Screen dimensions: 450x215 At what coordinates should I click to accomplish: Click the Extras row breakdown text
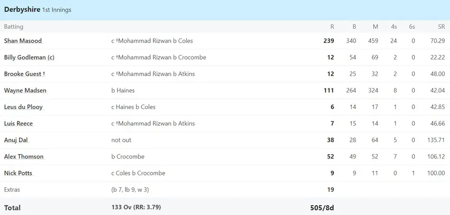130,190
